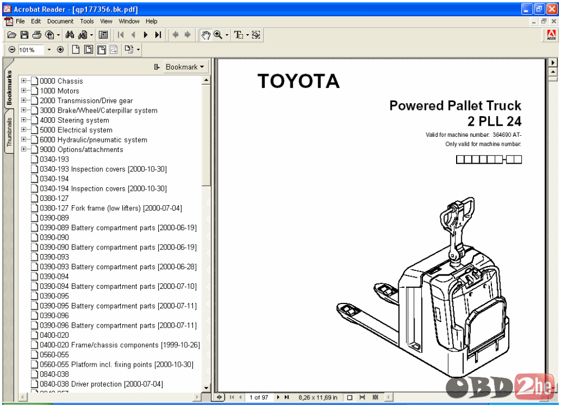Image resolution: width=561 pixels, height=405 pixels.
Task: Open the Bookmark options dropdown
Action: tap(185, 67)
